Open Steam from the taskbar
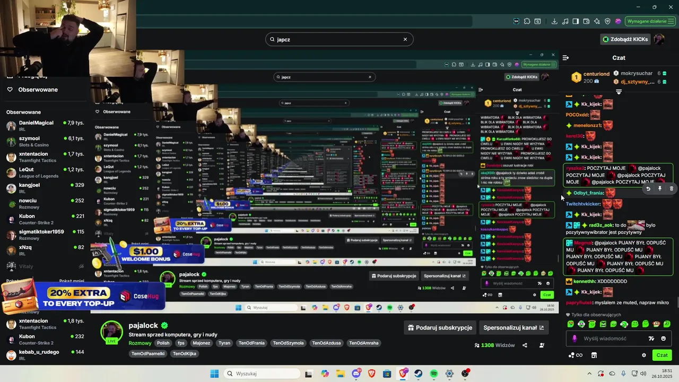The image size is (679, 382). [x=418, y=374]
